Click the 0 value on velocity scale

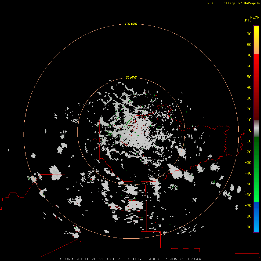[x=250, y=130]
